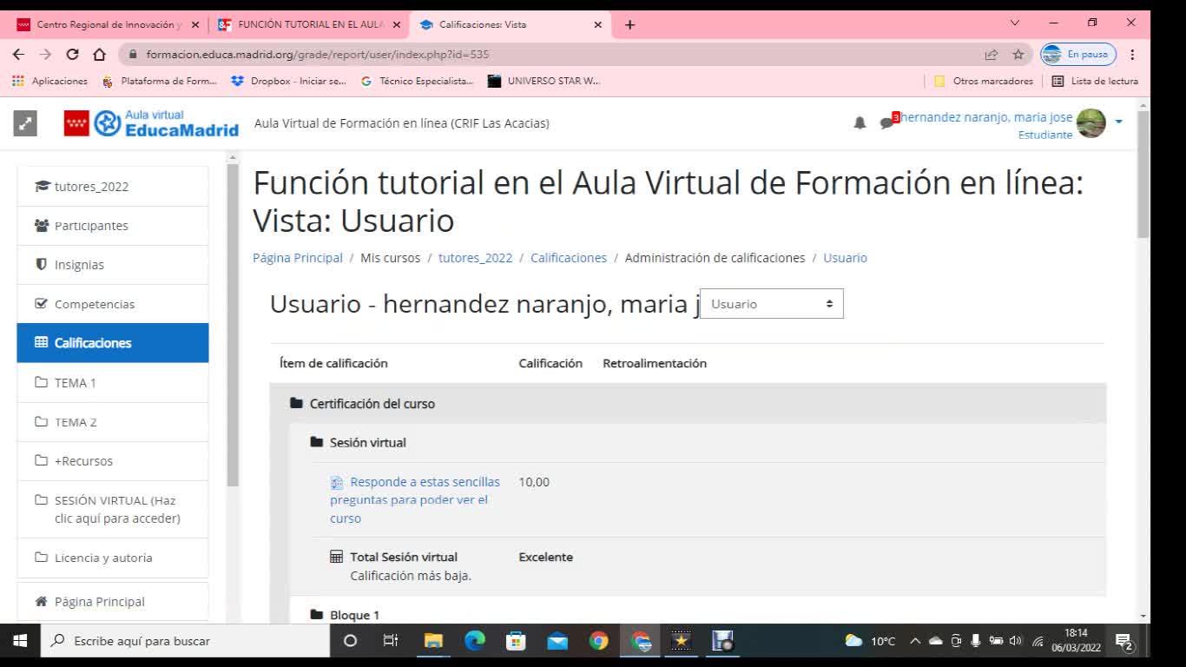The height and width of the screenshot is (667, 1186).
Task: Click the Usuario breadcrumb link
Action: 845,258
